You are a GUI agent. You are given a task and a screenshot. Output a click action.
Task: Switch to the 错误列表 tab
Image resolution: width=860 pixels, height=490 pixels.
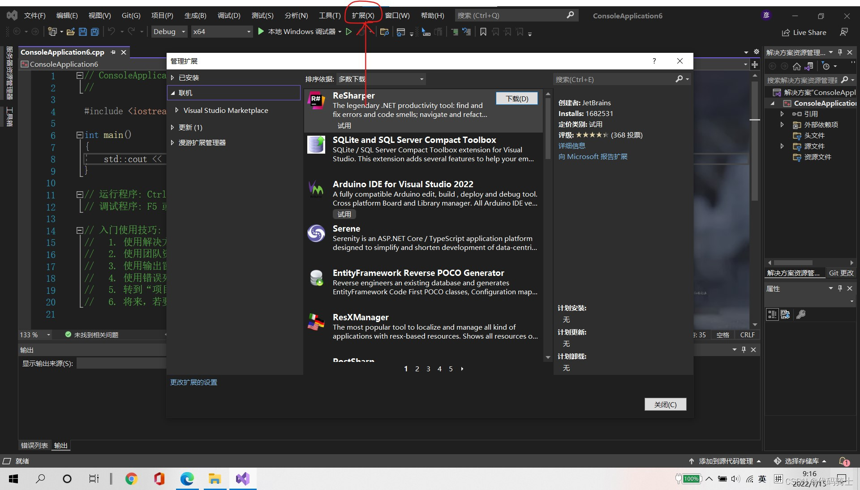point(34,445)
